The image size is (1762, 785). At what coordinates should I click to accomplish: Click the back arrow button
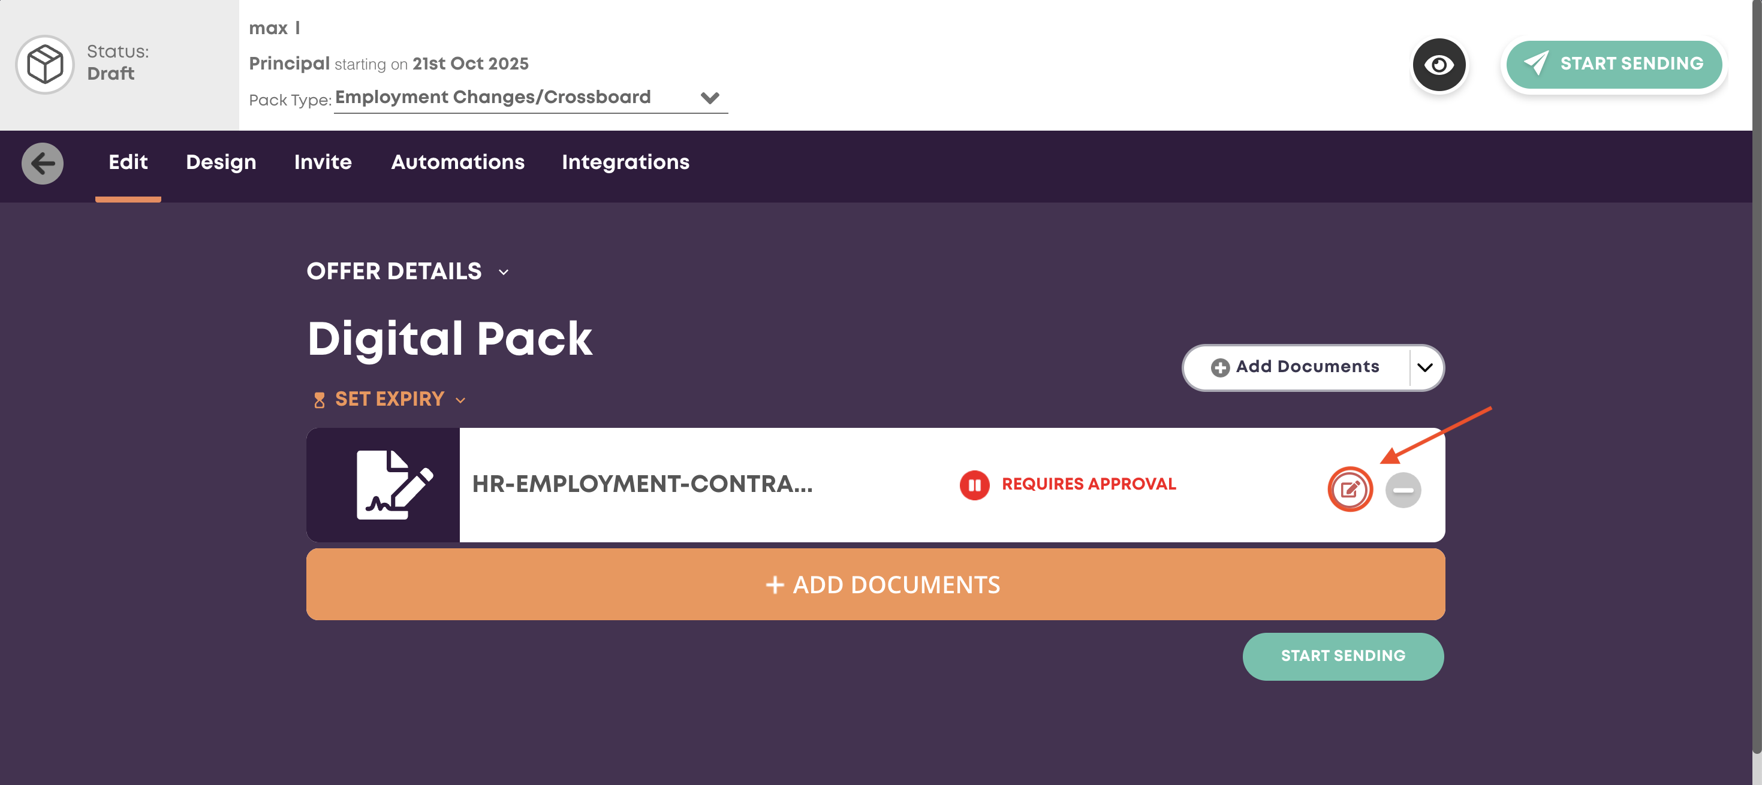tap(43, 164)
